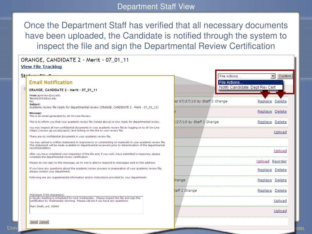
Task: Click 'Mary Smith, ext. 49999' in the message box
Action: click(44, 206)
